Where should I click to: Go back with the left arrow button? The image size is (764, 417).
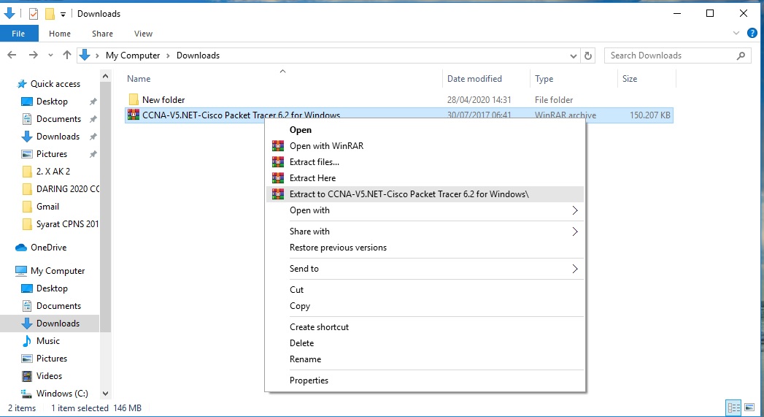[12, 55]
